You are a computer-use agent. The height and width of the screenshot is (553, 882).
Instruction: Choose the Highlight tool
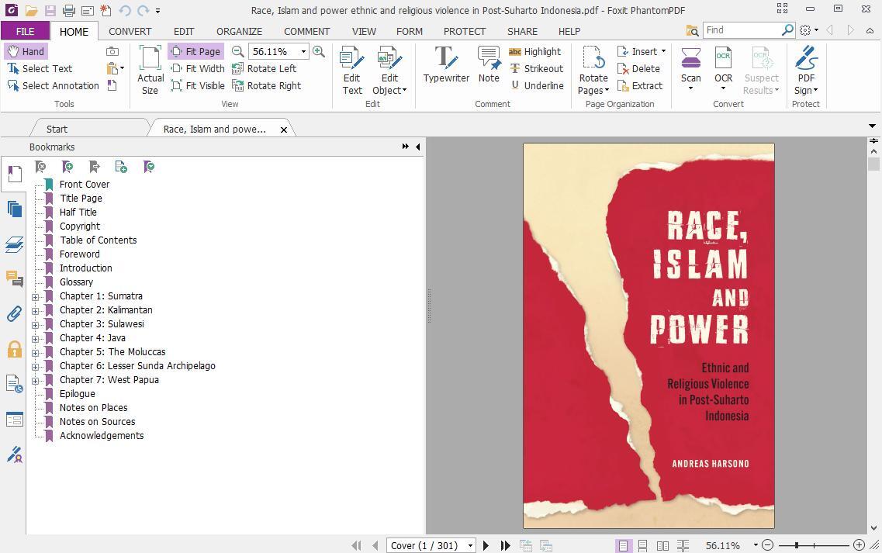click(535, 51)
